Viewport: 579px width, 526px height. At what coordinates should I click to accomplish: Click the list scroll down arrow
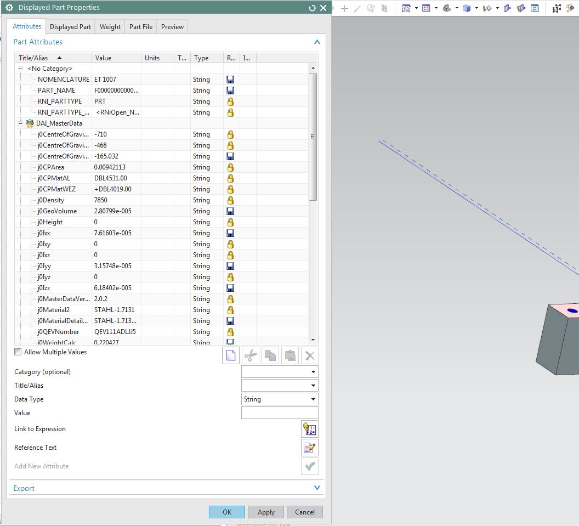pos(313,340)
